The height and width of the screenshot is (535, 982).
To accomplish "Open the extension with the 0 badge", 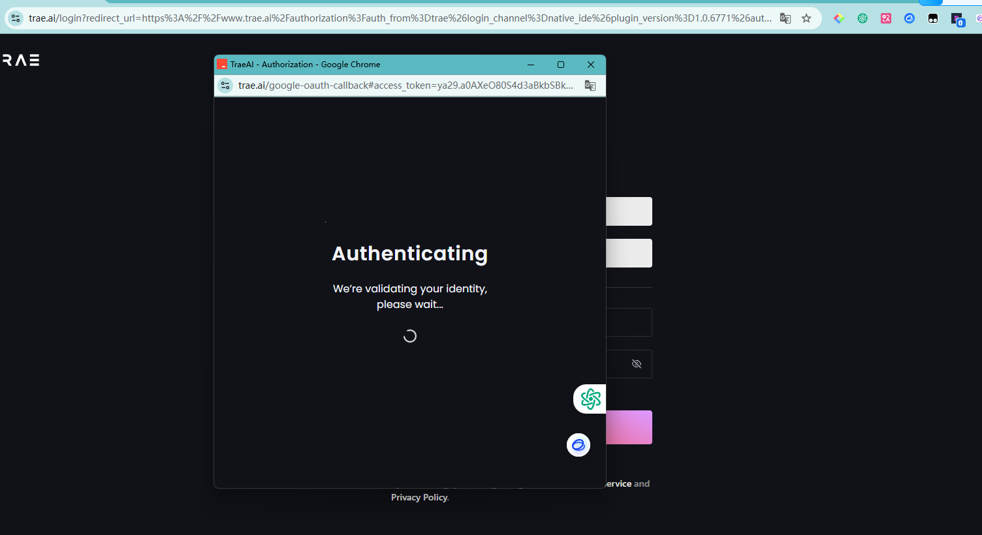I will [957, 20].
